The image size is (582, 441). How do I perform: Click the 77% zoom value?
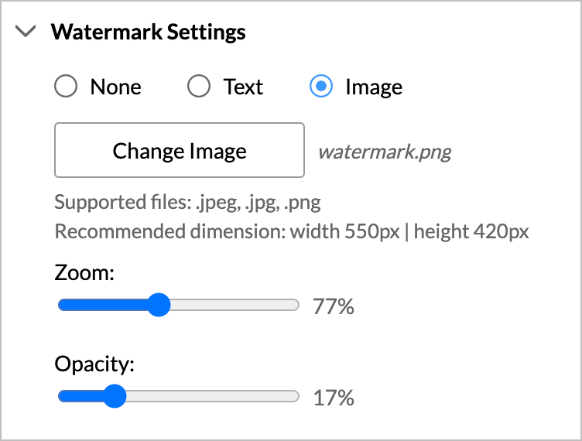tap(333, 306)
